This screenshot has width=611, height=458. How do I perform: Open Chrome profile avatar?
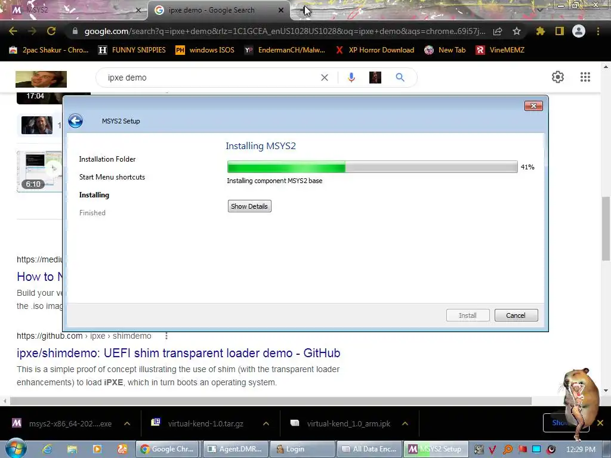(579, 31)
